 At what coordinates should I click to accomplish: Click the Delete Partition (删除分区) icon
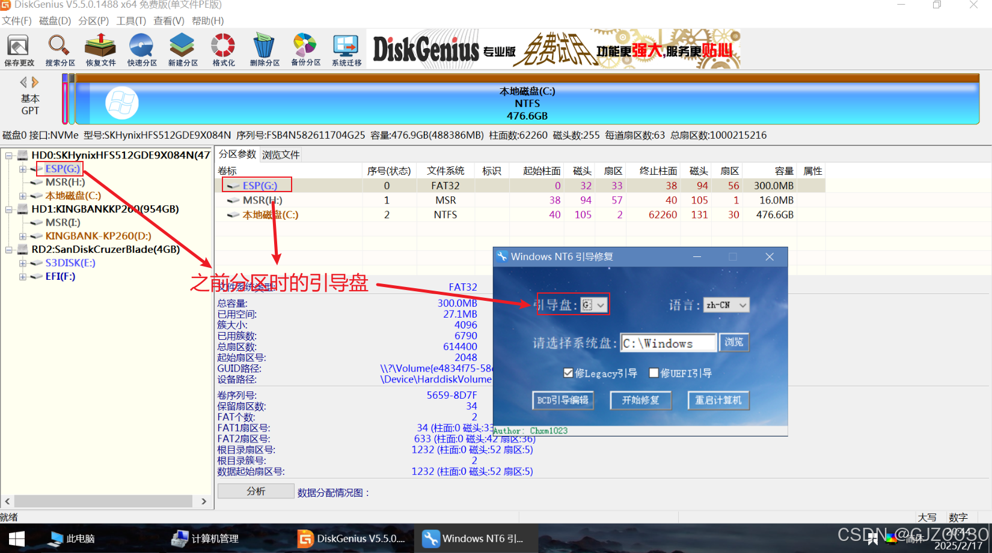265,50
